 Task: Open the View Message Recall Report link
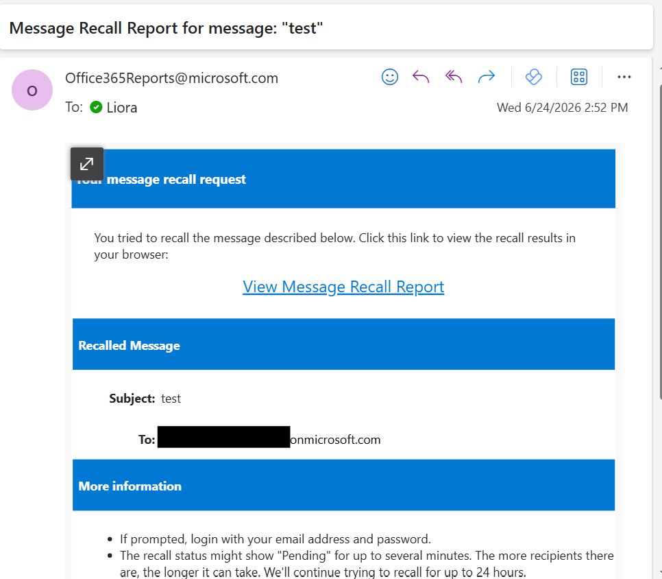point(343,287)
